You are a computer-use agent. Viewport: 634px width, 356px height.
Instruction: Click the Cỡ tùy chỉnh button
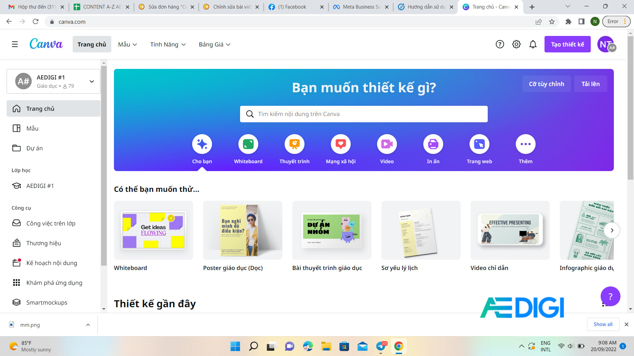[546, 84]
